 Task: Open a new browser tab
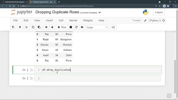click(59, 2)
